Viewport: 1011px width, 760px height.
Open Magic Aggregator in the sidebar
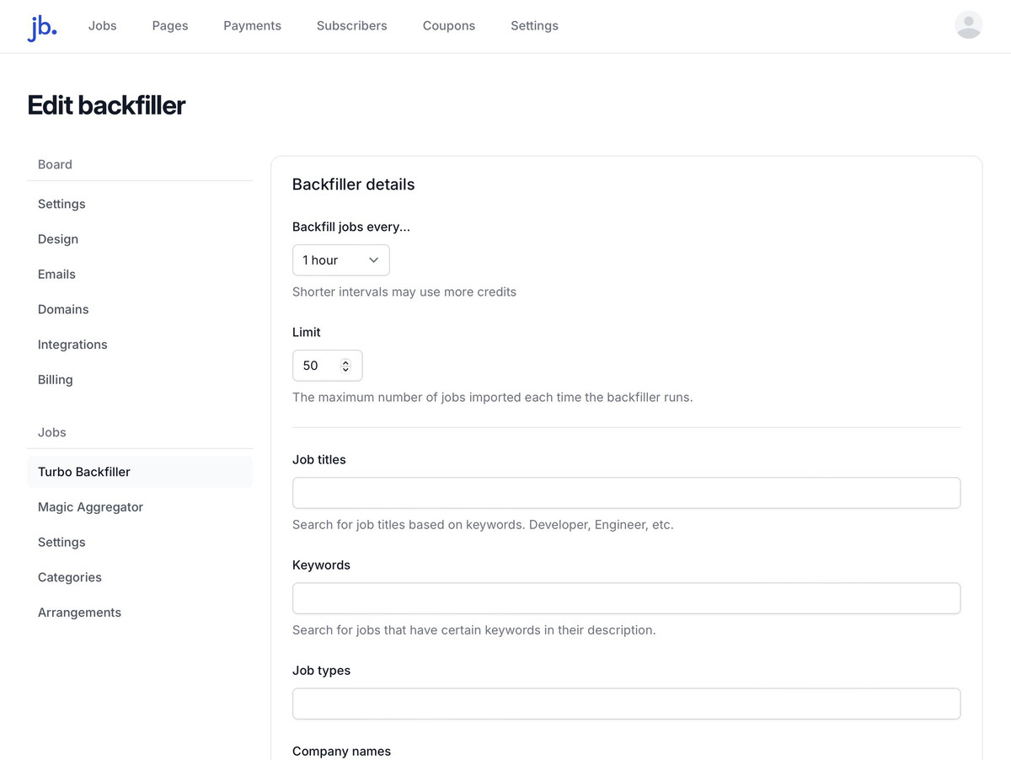point(90,507)
